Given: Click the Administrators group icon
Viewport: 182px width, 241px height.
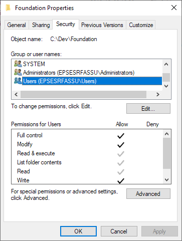Looking at the screenshot, I should [18, 72].
